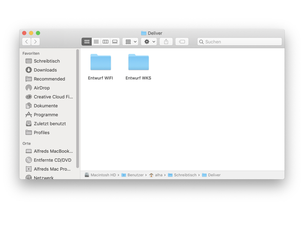Viewport: 304px width, 228px height.
Task: Click Macintosh HD in the path bar
Action: click(100, 175)
